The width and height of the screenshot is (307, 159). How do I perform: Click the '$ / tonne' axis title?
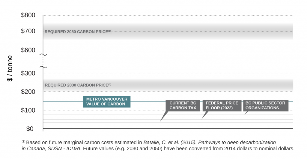(10, 69)
